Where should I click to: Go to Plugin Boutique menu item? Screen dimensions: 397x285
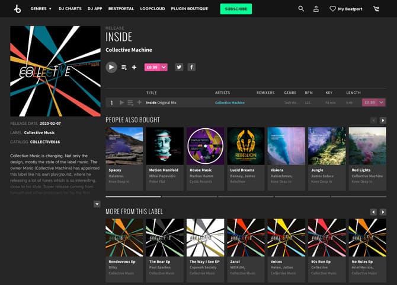point(191,9)
